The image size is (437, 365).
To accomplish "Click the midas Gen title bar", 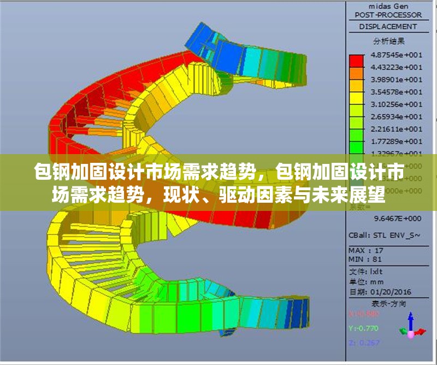I will (x=388, y=5).
